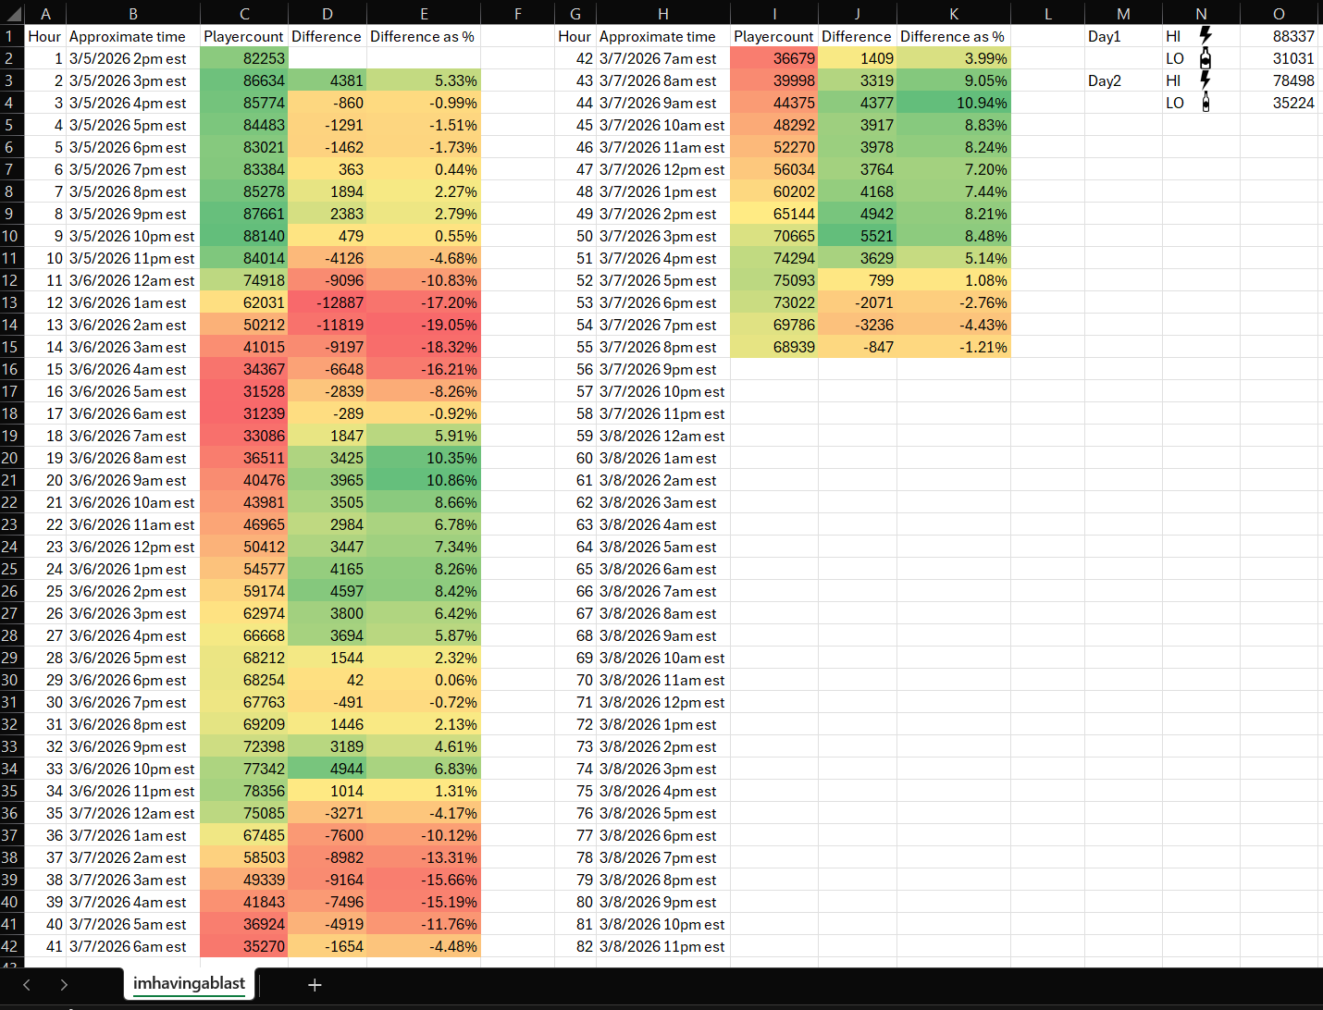Select the difference cell -12887
This screenshot has width=1323, height=1010.
(x=328, y=302)
